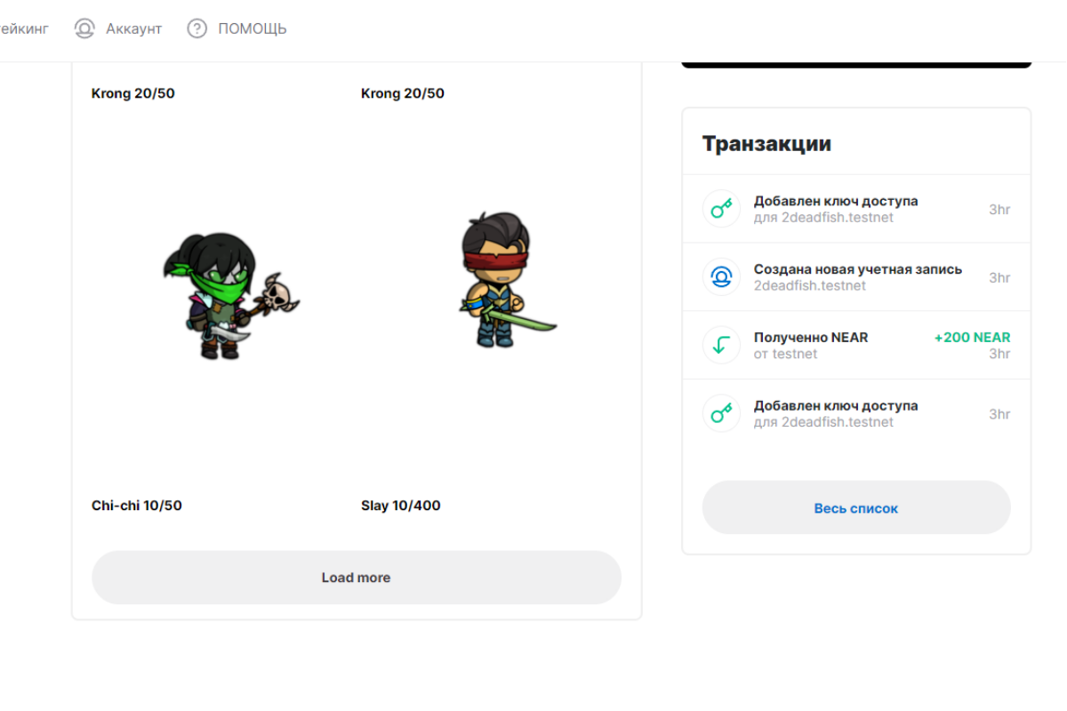Load more NFT collectibles

(x=357, y=578)
